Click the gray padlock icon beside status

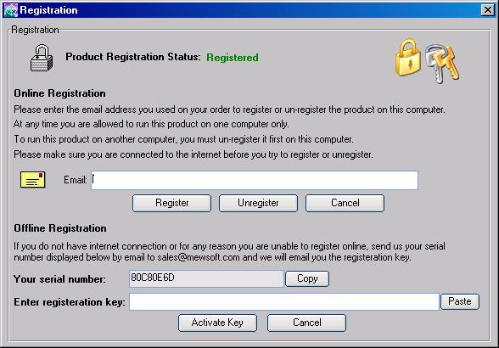(42, 58)
